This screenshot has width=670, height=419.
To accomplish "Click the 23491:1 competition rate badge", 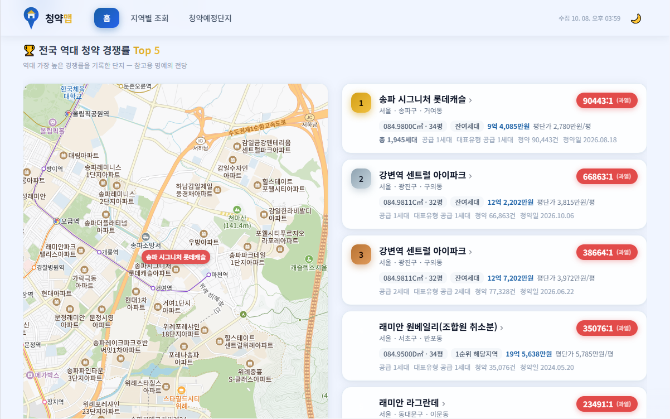I will coord(607,404).
